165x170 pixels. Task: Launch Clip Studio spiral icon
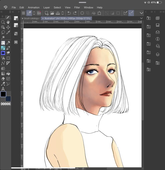39,13
